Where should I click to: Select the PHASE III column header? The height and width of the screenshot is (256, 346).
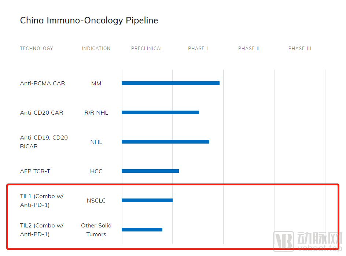click(300, 48)
